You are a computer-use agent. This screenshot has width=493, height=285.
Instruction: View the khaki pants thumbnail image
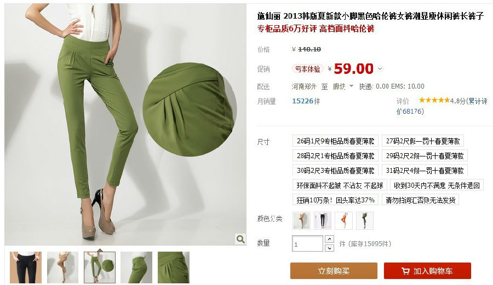tap(62, 267)
